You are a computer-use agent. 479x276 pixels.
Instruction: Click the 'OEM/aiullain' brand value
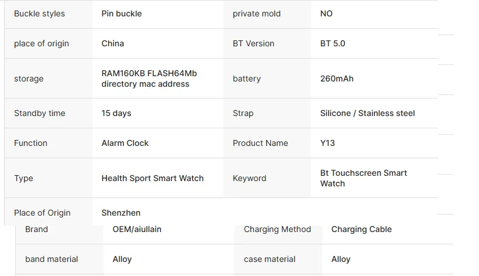[137, 230]
